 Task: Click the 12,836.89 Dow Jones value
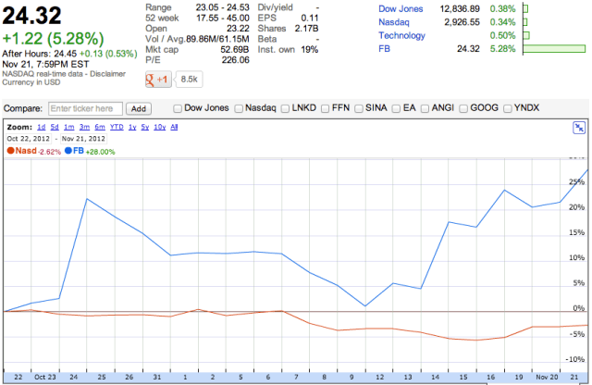click(460, 8)
